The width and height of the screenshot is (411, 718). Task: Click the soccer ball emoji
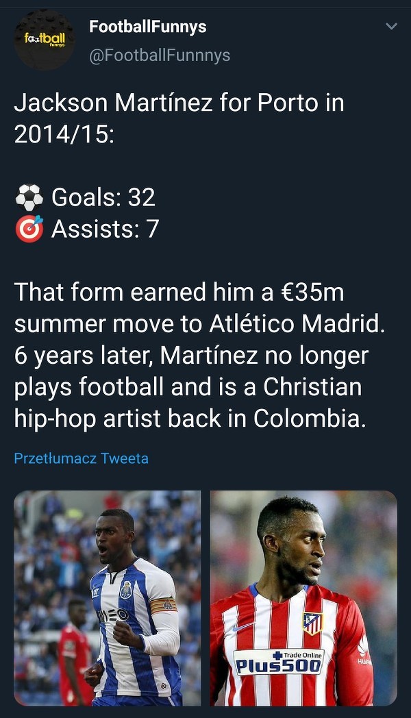tap(29, 198)
